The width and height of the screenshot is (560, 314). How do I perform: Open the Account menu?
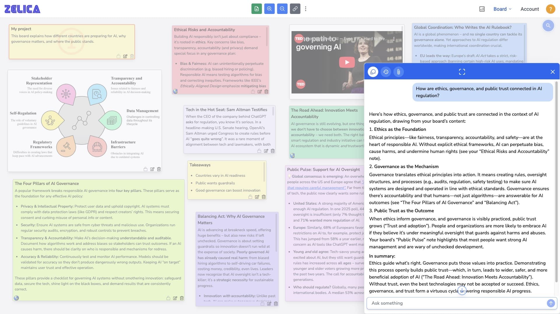pyautogui.click(x=529, y=9)
